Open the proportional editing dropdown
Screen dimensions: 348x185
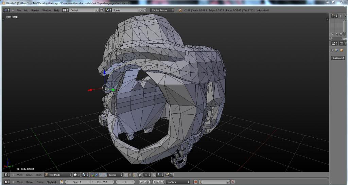tap(147, 175)
